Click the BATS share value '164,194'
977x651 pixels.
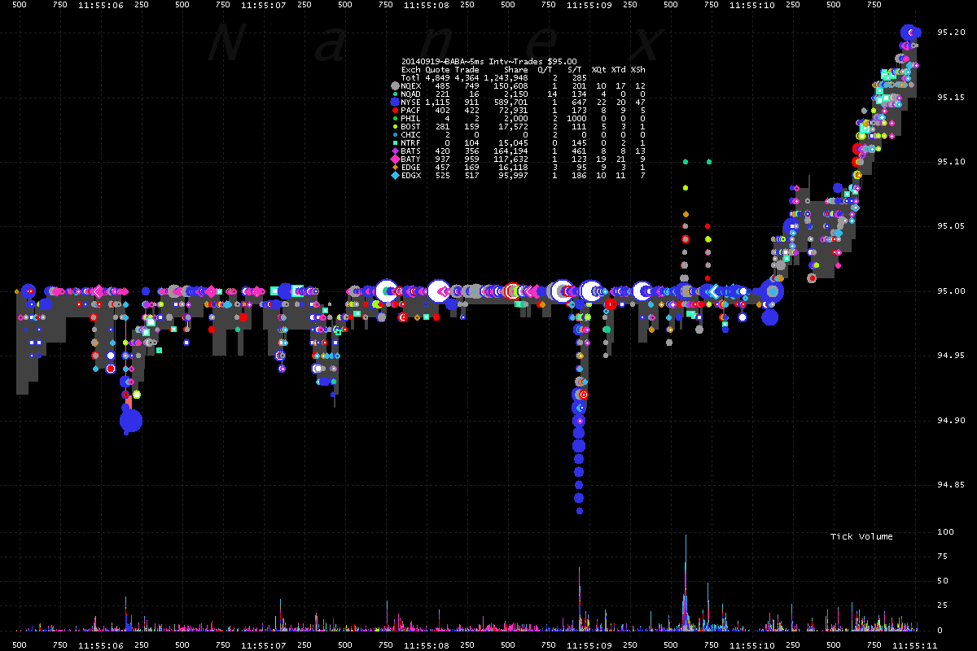(x=511, y=151)
